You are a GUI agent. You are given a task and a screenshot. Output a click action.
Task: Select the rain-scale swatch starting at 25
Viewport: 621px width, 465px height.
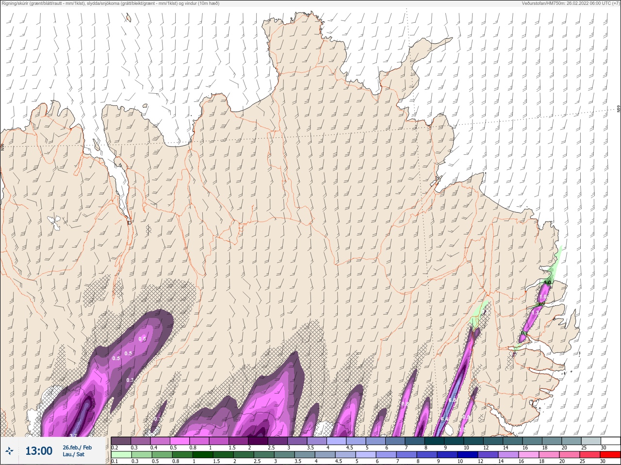click(591, 455)
